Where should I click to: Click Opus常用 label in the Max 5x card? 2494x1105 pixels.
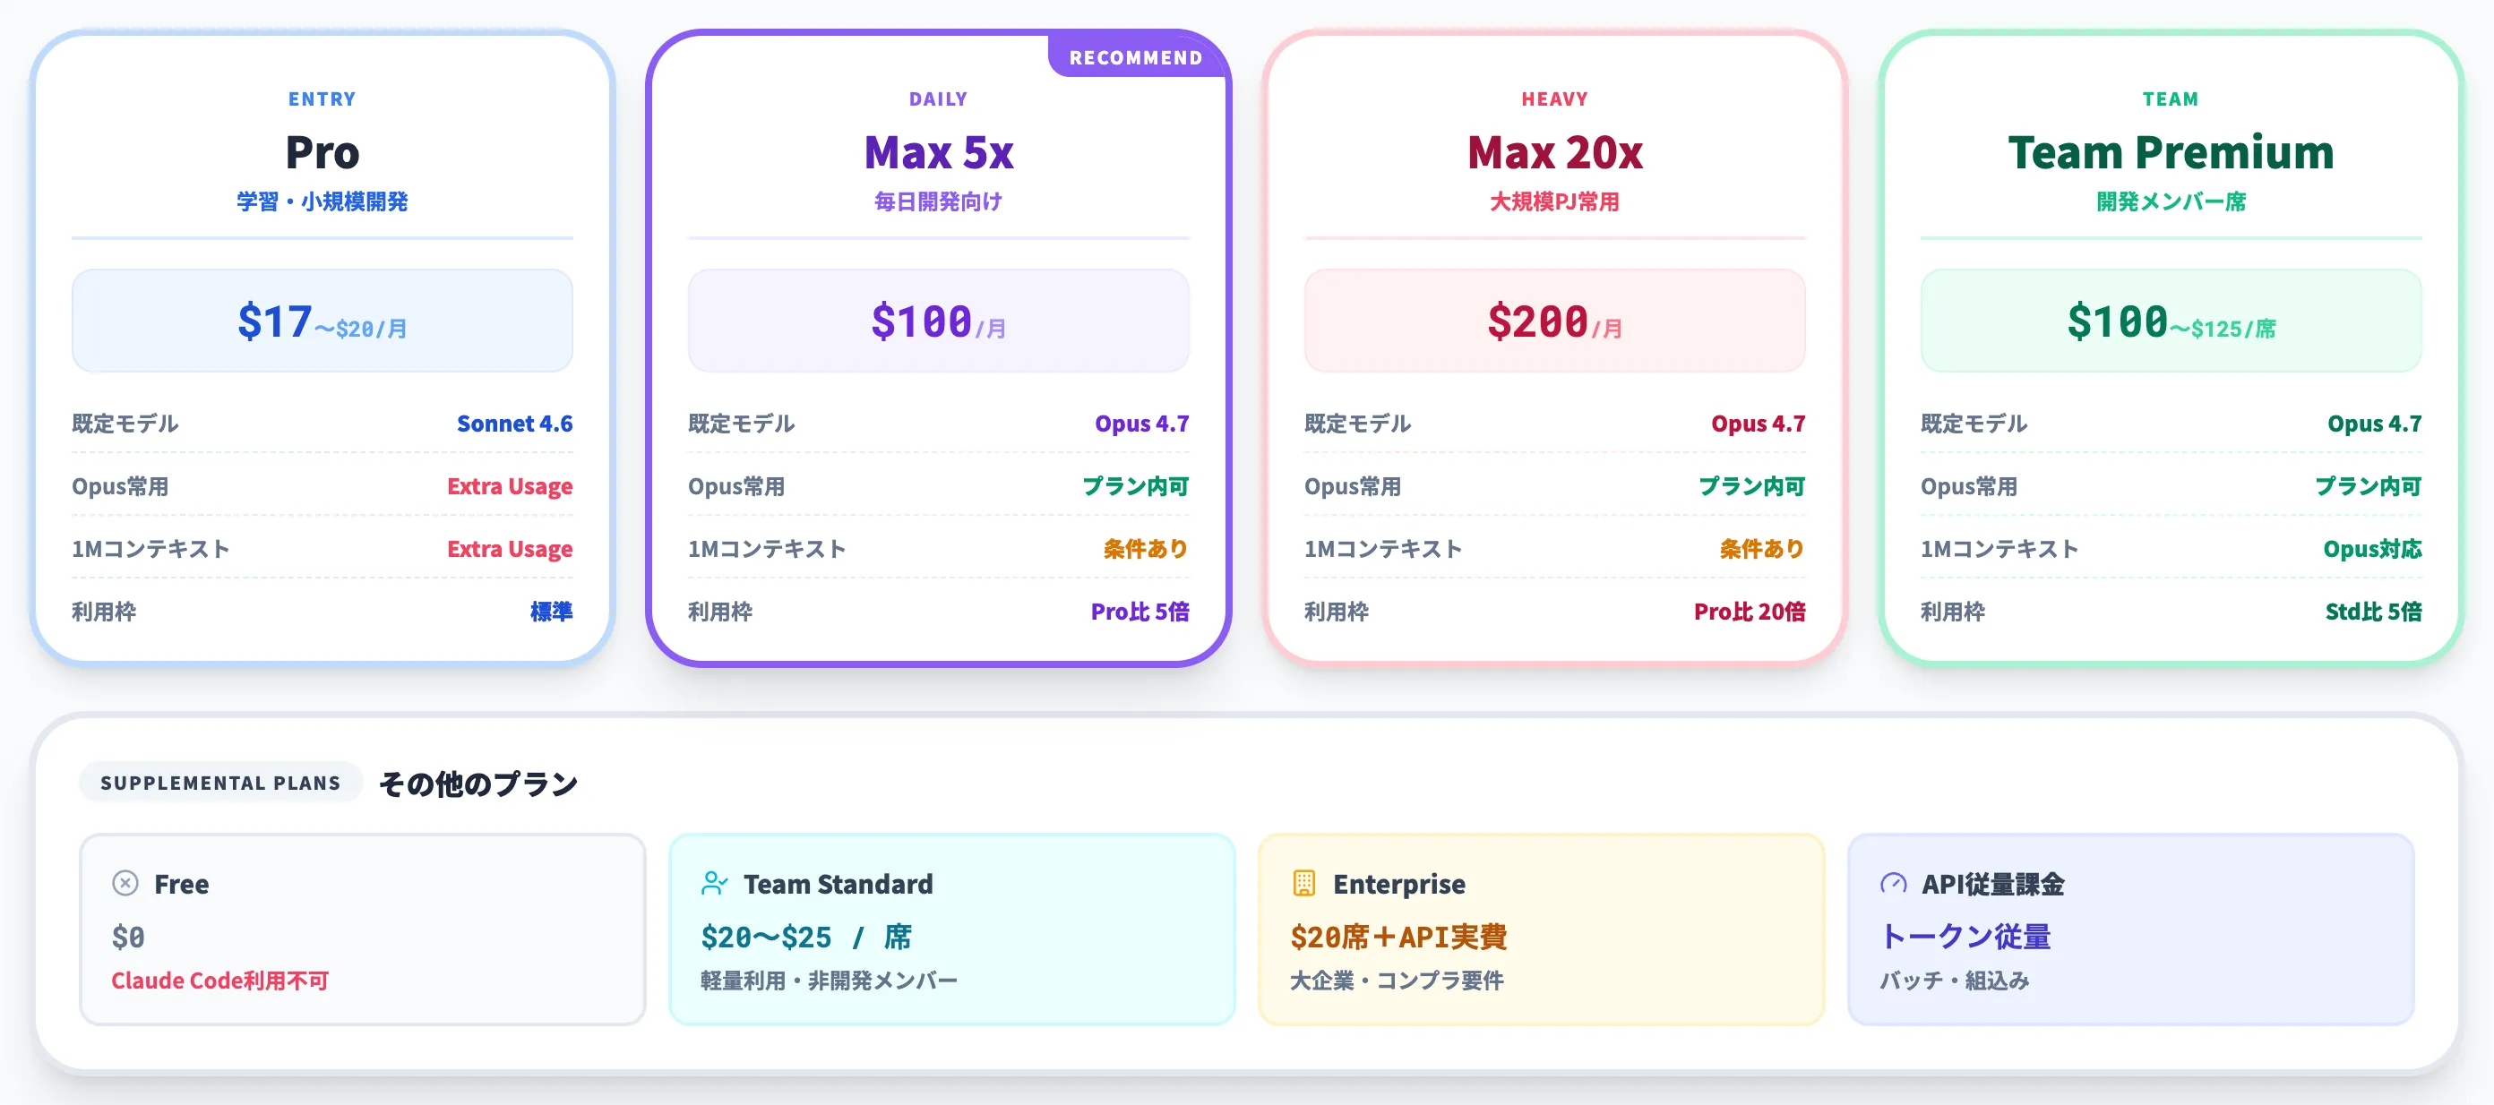pos(736,485)
